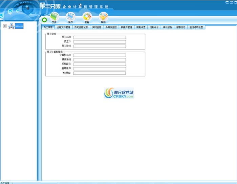Switch to the 报警日志 tab

coord(181,27)
